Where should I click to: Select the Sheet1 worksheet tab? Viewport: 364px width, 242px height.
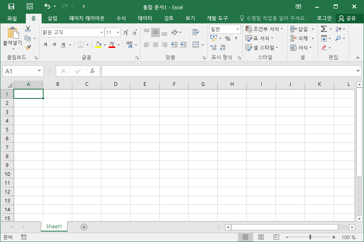click(x=54, y=226)
